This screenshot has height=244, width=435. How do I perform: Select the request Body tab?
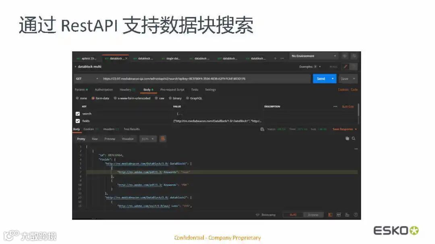pyautogui.click(x=148, y=90)
